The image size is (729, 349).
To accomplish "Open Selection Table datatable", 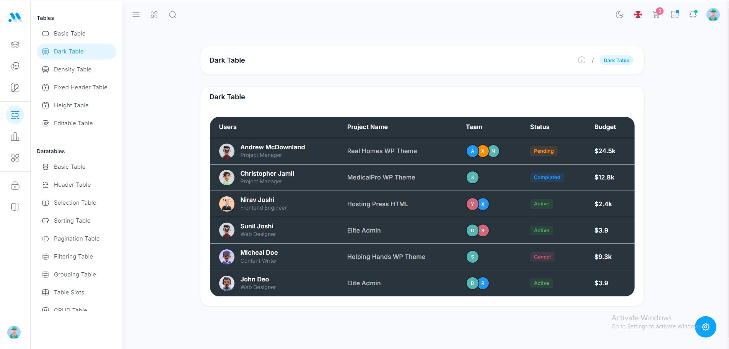I will 76,203.
